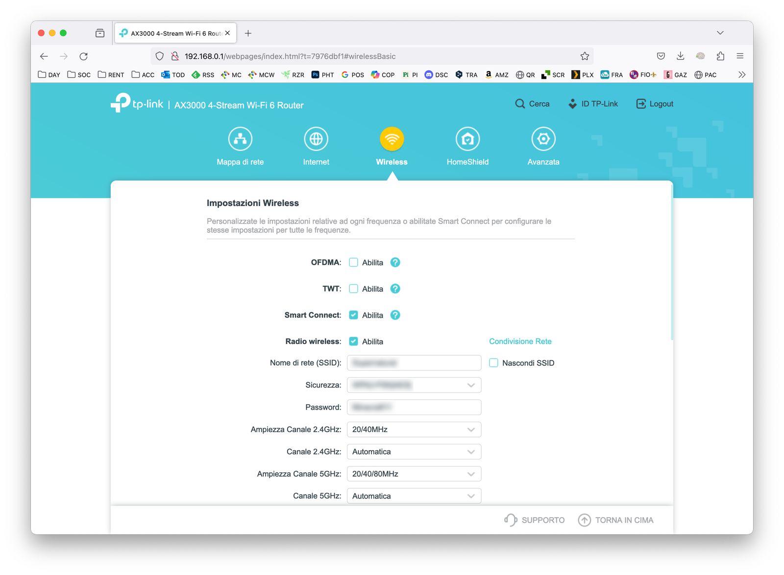Open Canale 5GHz dropdown
784x575 pixels.
click(x=414, y=496)
